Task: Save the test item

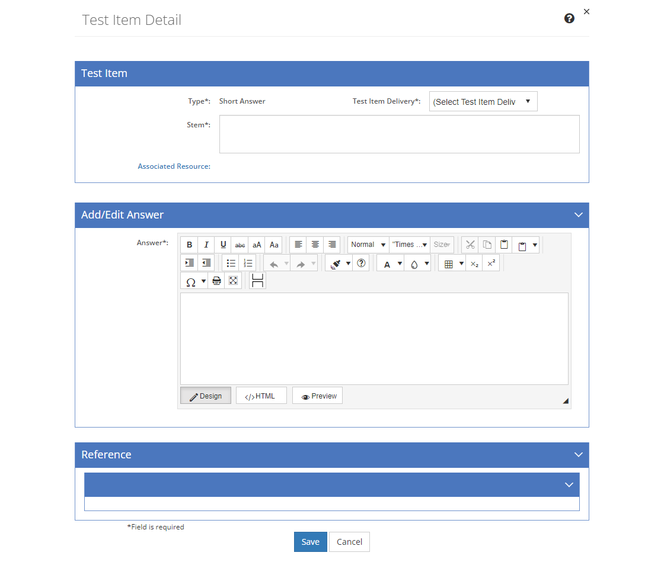Action: point(311,542)
